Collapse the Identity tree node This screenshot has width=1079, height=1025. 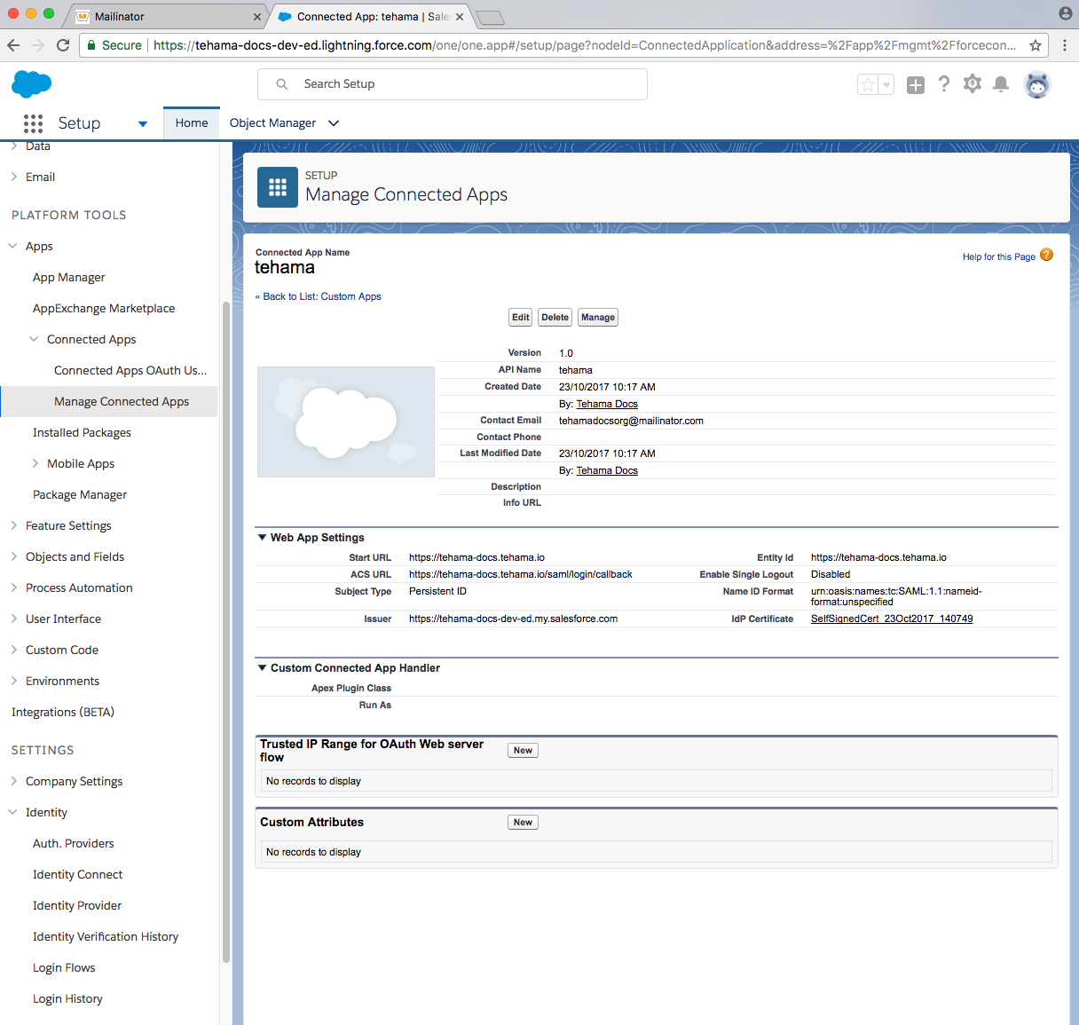tap(12, 813)
